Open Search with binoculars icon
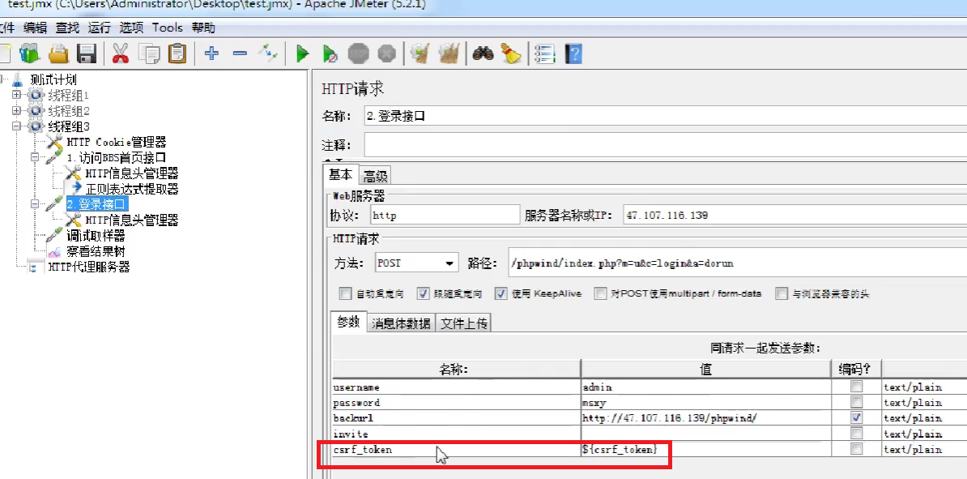Image resolution: width=967 pixels, height=479 pixels. (483, 53)
